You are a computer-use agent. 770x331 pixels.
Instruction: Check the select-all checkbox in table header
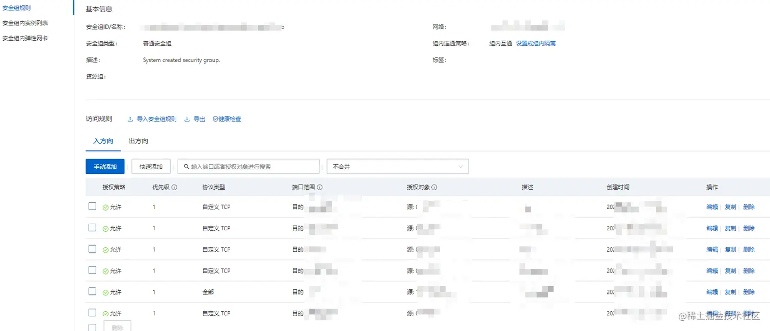(92, 187)
